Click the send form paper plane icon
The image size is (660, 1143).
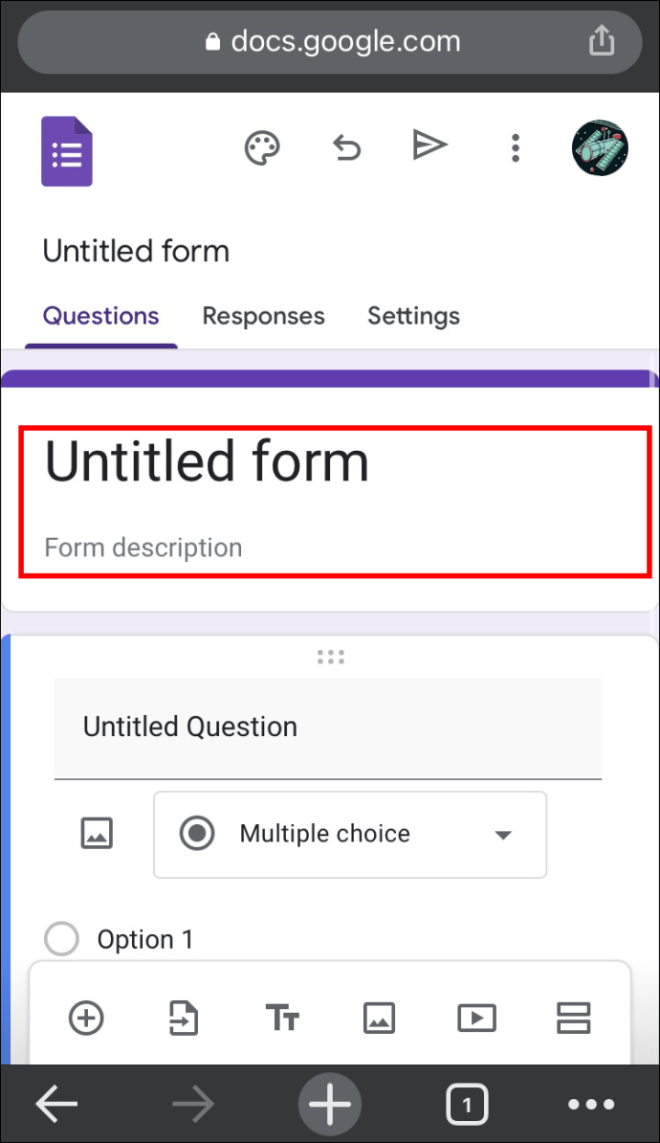[x=429, y=146]
